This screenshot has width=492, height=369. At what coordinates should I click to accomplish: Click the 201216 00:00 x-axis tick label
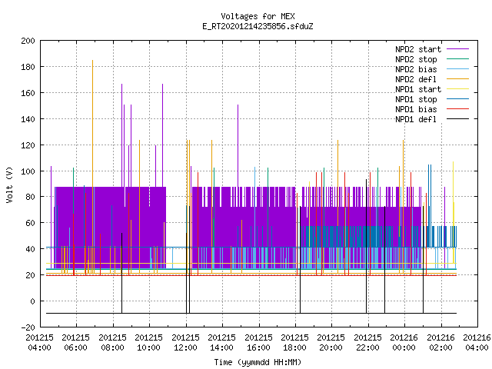click(x=404, y=343)
